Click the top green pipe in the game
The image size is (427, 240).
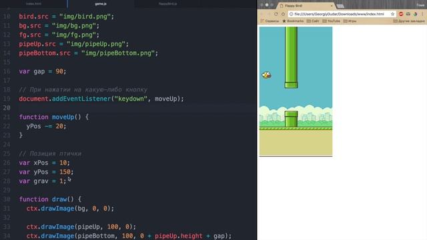point(291,57)
